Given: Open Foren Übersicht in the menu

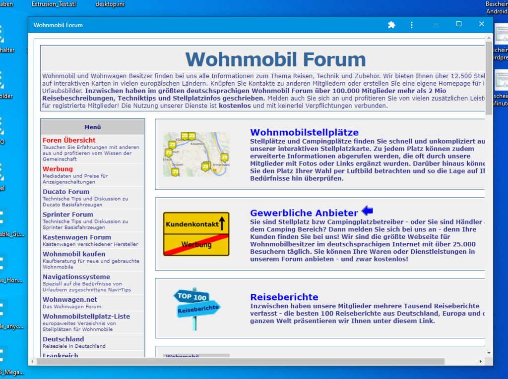Looking at the screenshot, I should 69,140.
